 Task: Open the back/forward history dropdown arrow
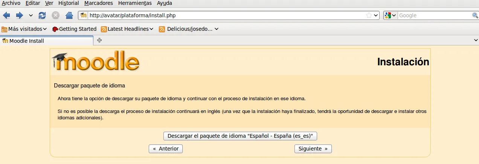(31, 15)
